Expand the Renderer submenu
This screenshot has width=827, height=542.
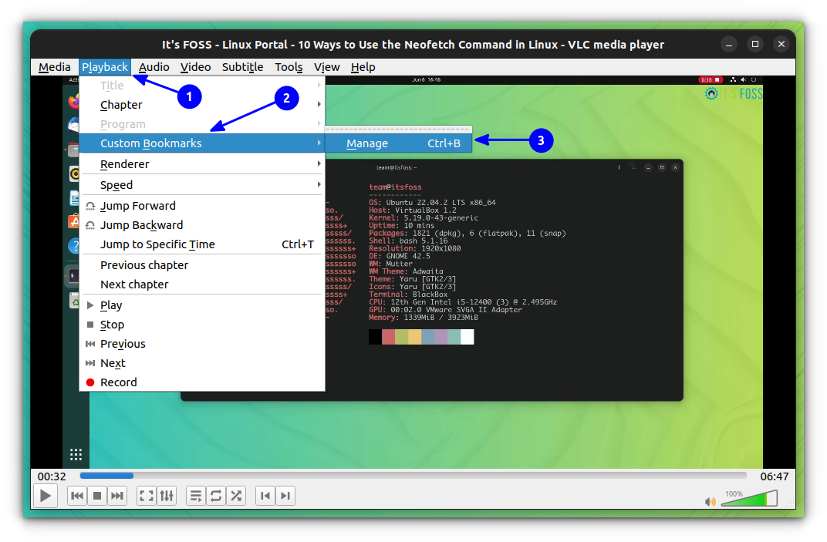point(124,164)
